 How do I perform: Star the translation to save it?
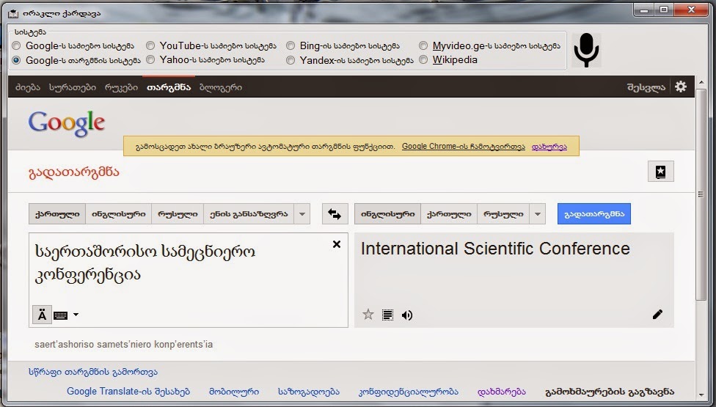pos(368,315)
